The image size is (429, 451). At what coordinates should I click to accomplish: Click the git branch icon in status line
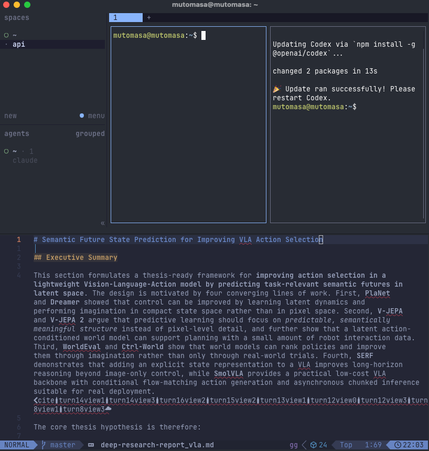[x=44, y=445]
